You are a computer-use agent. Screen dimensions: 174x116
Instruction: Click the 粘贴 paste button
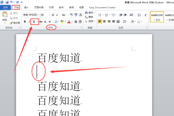coord(5,16)
